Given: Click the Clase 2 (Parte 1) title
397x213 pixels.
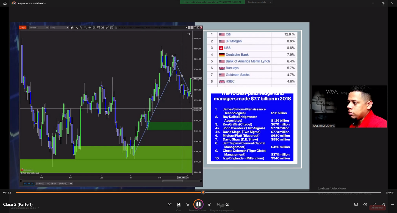Looking at the screenshot, I should pos(18,204).
